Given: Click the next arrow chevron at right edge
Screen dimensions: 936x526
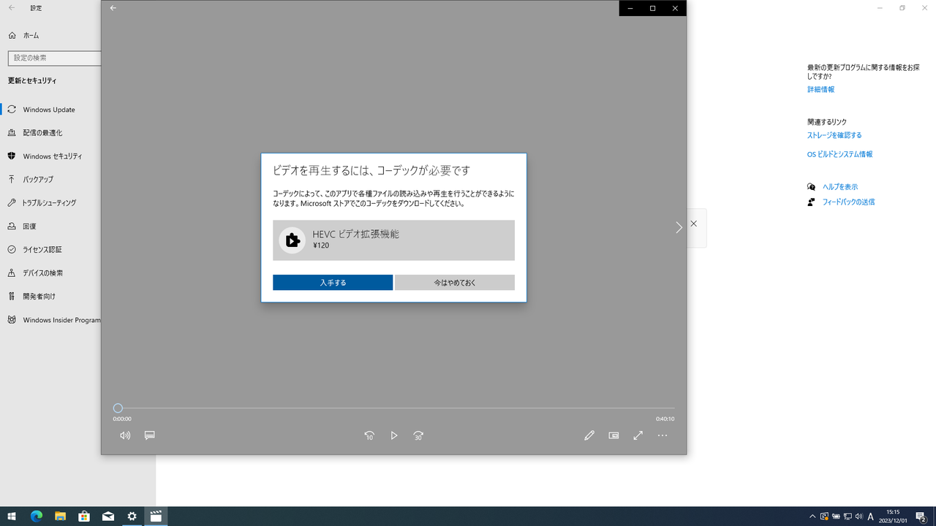Looking at the screenshot, I should [679, 227].
